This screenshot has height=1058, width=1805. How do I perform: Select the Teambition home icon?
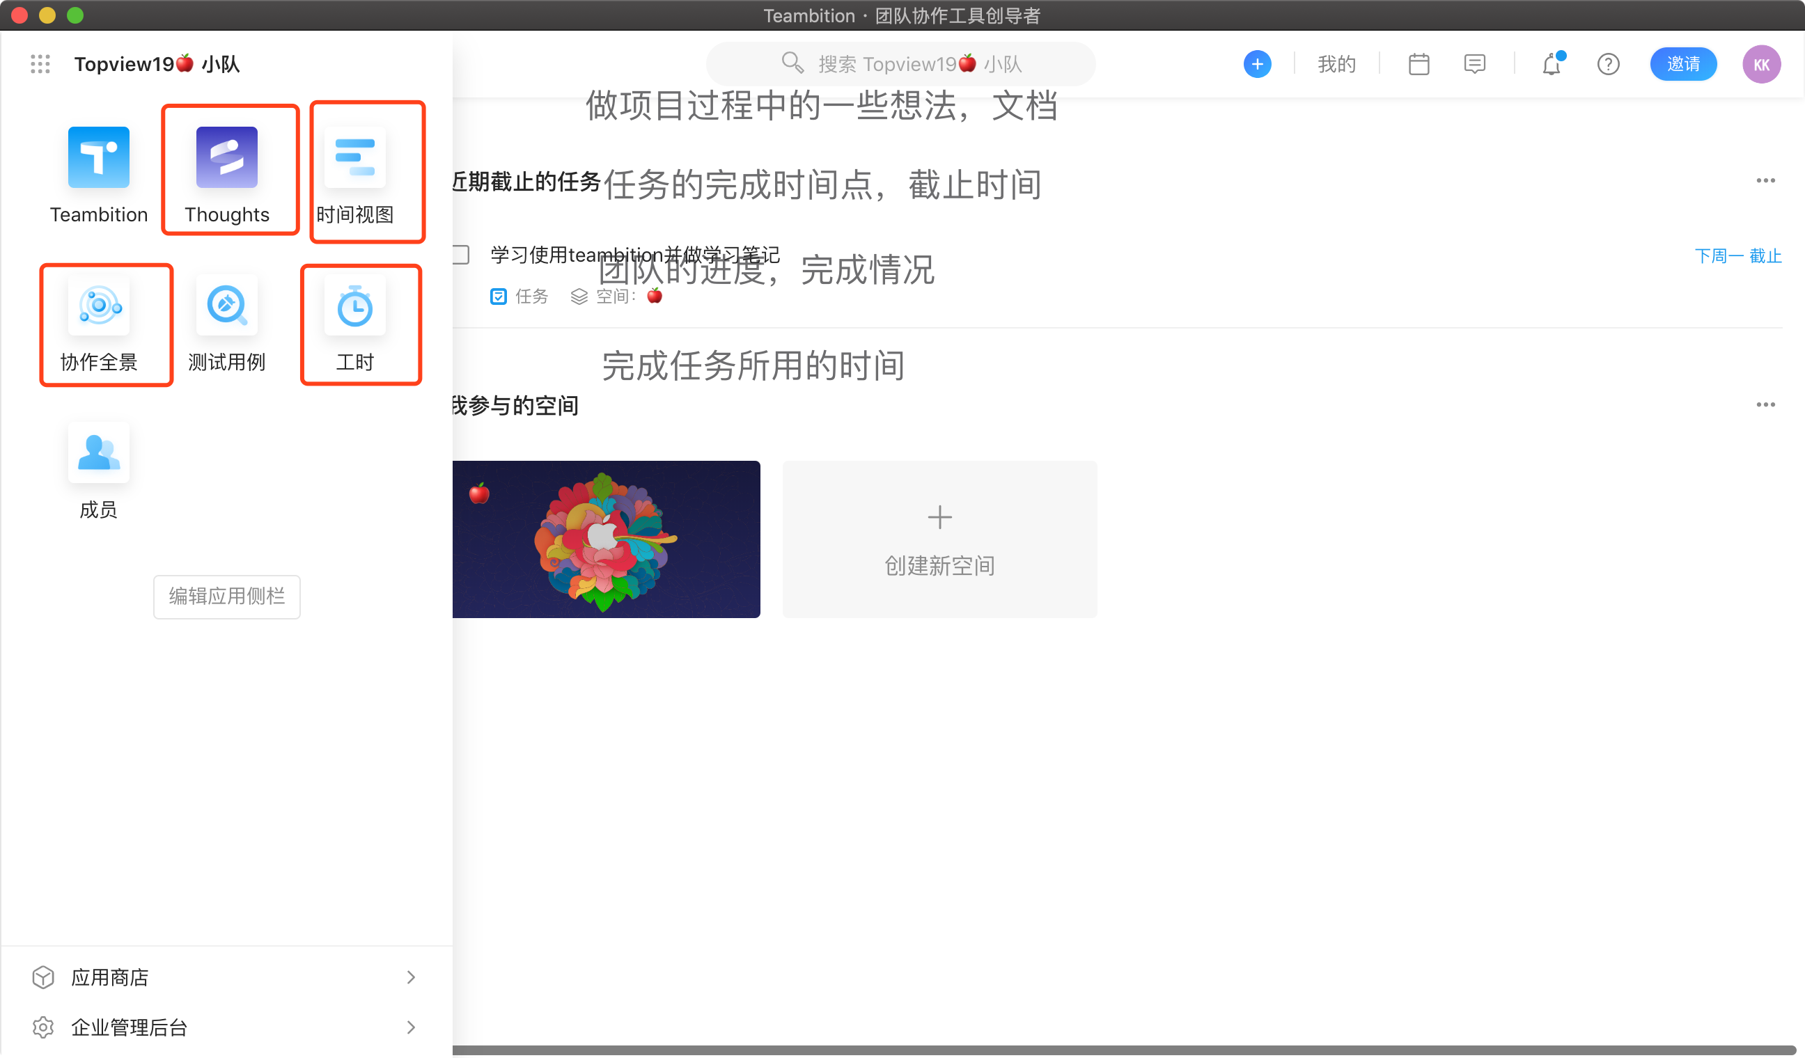coord(98,157)
